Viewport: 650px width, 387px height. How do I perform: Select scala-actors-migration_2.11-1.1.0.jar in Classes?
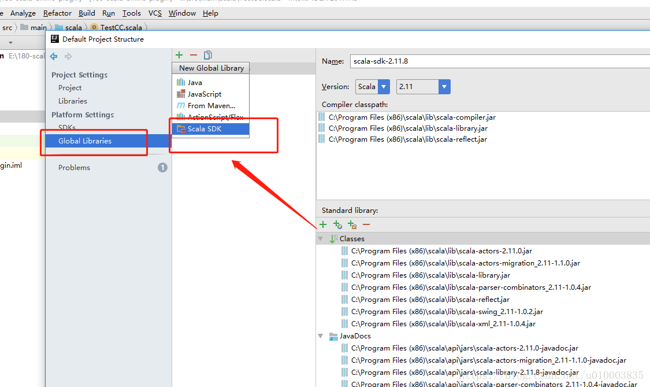(x=466, y=263)
